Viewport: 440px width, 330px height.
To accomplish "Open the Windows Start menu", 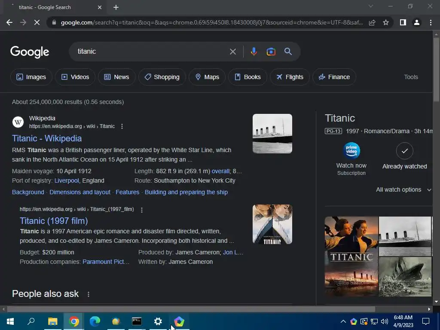I will coord(10,321).
